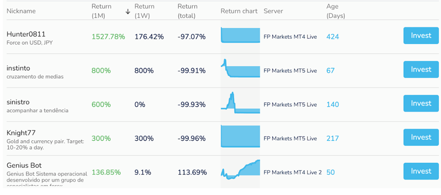Invest in sinistro strategy
Viewport: 441px width, 195px height.
(x=421, y=103)
